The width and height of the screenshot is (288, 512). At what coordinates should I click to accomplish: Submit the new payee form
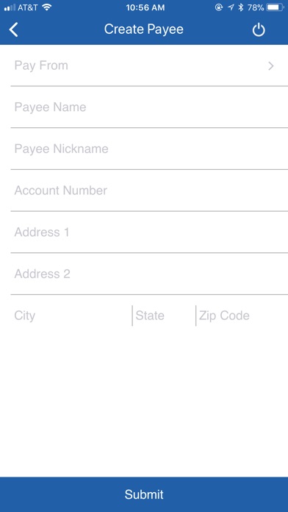[x=144, y=494]
